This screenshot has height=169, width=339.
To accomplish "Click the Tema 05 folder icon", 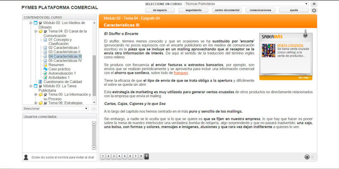I will [41, 95].
